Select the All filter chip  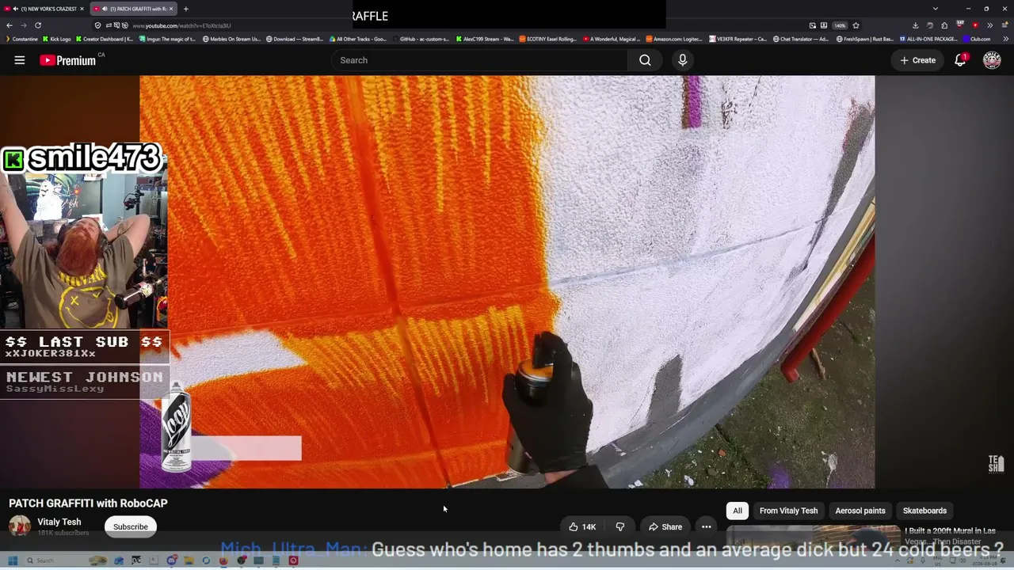tap(738, 511)
